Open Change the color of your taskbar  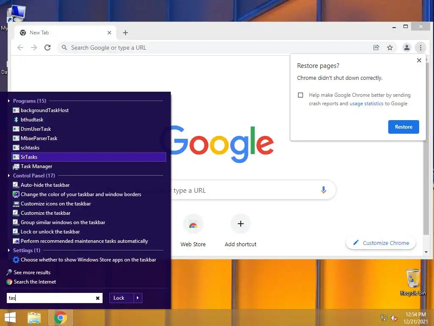pyautogui.click(x=89, y=194)
